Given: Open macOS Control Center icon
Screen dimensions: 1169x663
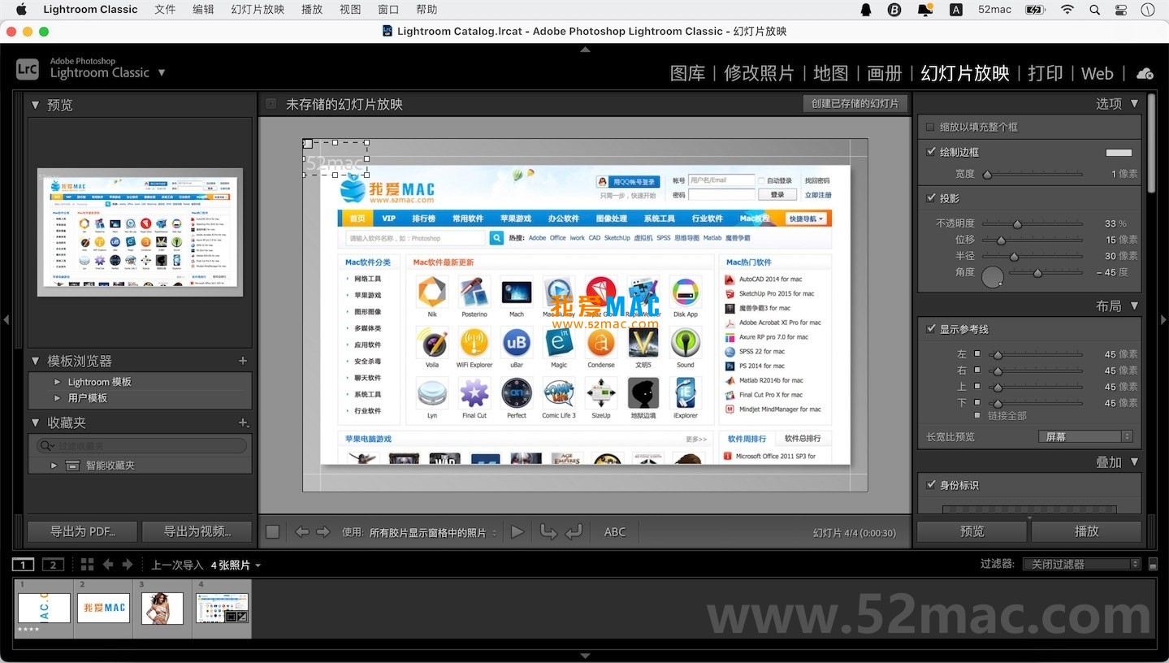Looking at the screenshot, I should pyautogui.click(x=1121, y=10).
